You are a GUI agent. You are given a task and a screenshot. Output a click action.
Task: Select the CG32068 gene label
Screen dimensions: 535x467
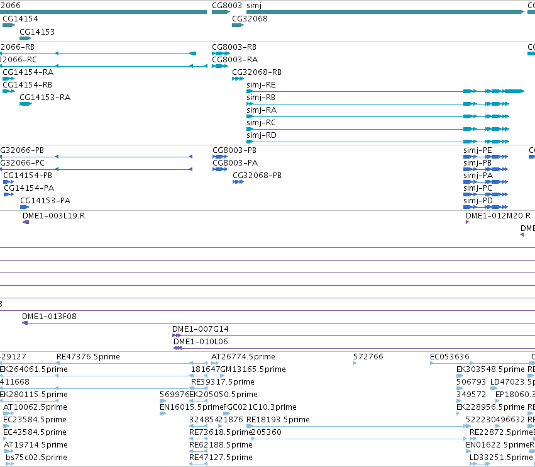pos(250,19)
